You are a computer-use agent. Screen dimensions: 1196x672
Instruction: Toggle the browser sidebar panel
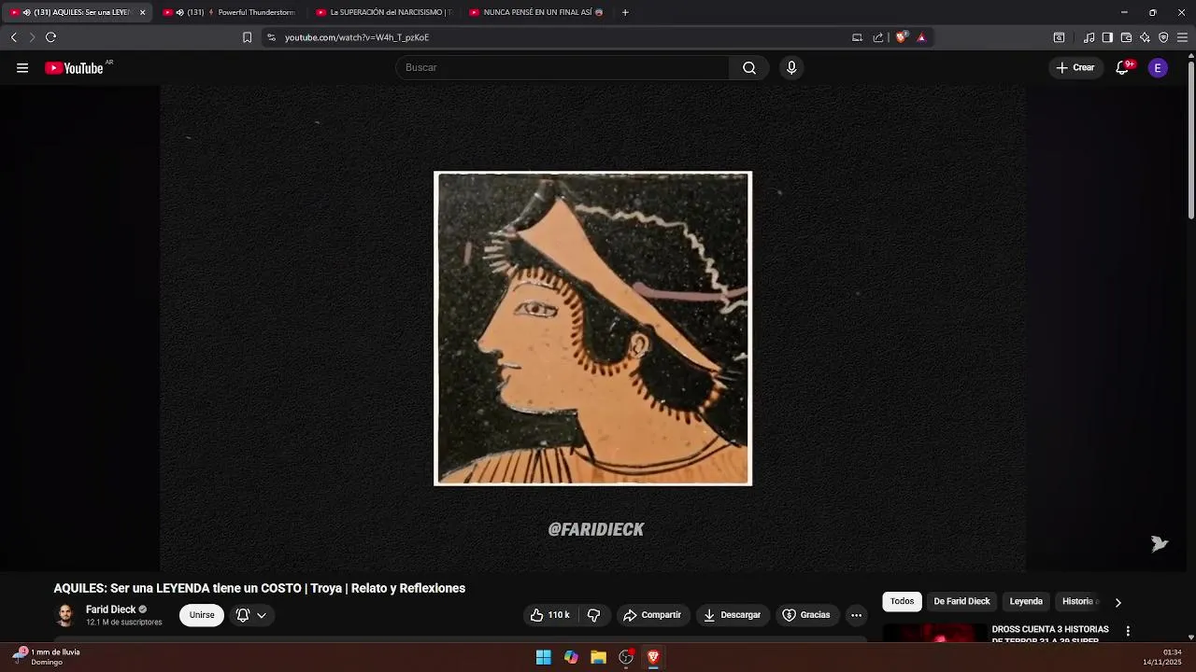pos(1107,37)
